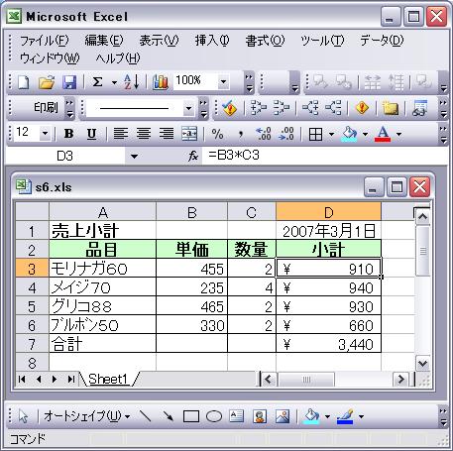Click the New workbook icon
Image resolution: width=453 pixels, height=451 pixels.
(x=23, y=81)
